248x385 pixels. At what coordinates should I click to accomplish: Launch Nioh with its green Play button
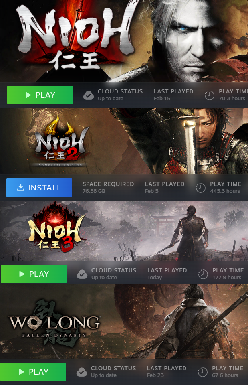pos(40,95)
